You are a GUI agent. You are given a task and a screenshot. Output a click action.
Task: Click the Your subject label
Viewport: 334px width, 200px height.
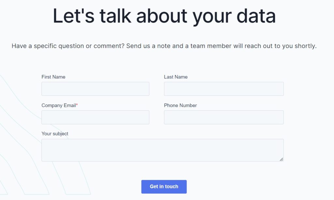[55, 133]
